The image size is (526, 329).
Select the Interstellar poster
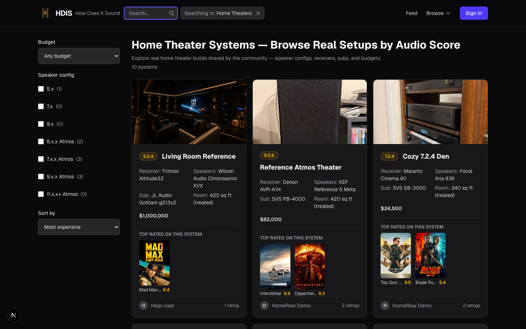[x=275, y=266]
